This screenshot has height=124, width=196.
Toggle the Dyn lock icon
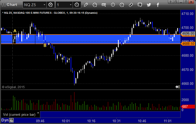point(11,120)
